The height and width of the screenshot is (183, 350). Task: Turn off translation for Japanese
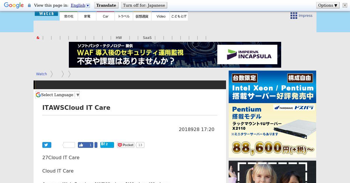[x=144, y=5]
